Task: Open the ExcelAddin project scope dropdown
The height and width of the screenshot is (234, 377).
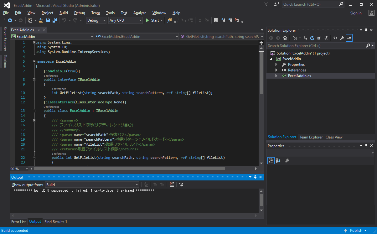Action: coord(52,37)
